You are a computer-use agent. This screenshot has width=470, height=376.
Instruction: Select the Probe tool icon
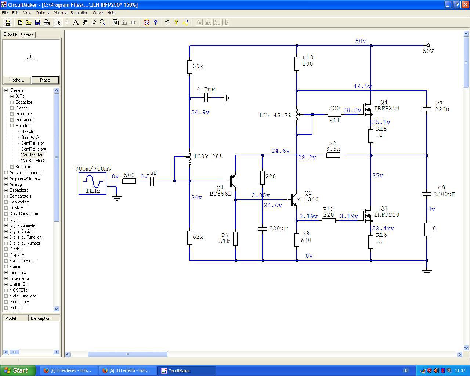pos(94,22)
